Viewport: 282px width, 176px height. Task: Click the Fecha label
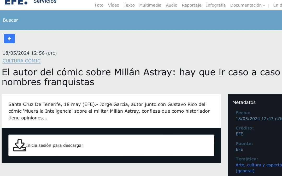pyautogui.click(x=243, y=113)
